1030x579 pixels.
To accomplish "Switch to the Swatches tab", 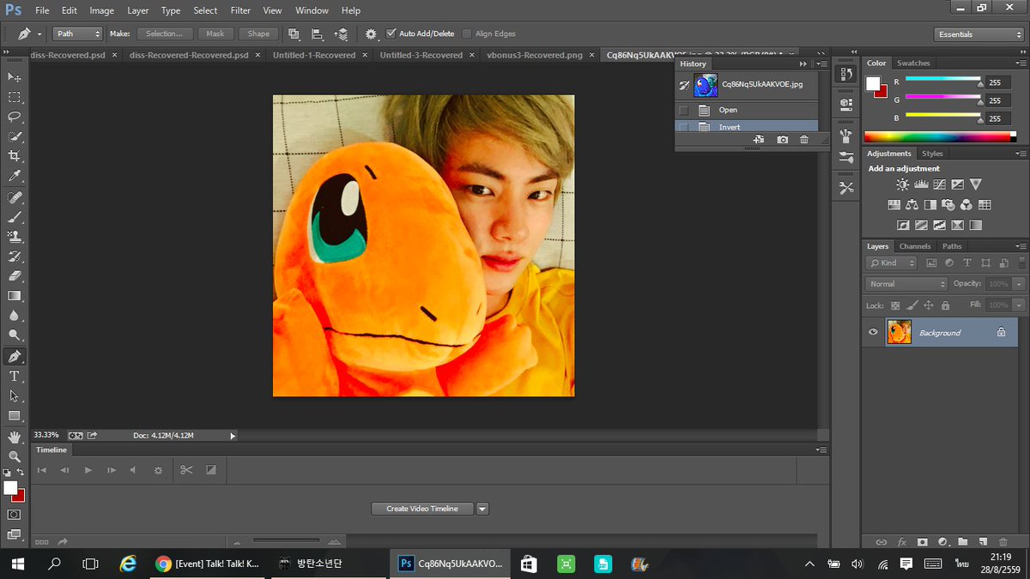I will tap(913, 63).
